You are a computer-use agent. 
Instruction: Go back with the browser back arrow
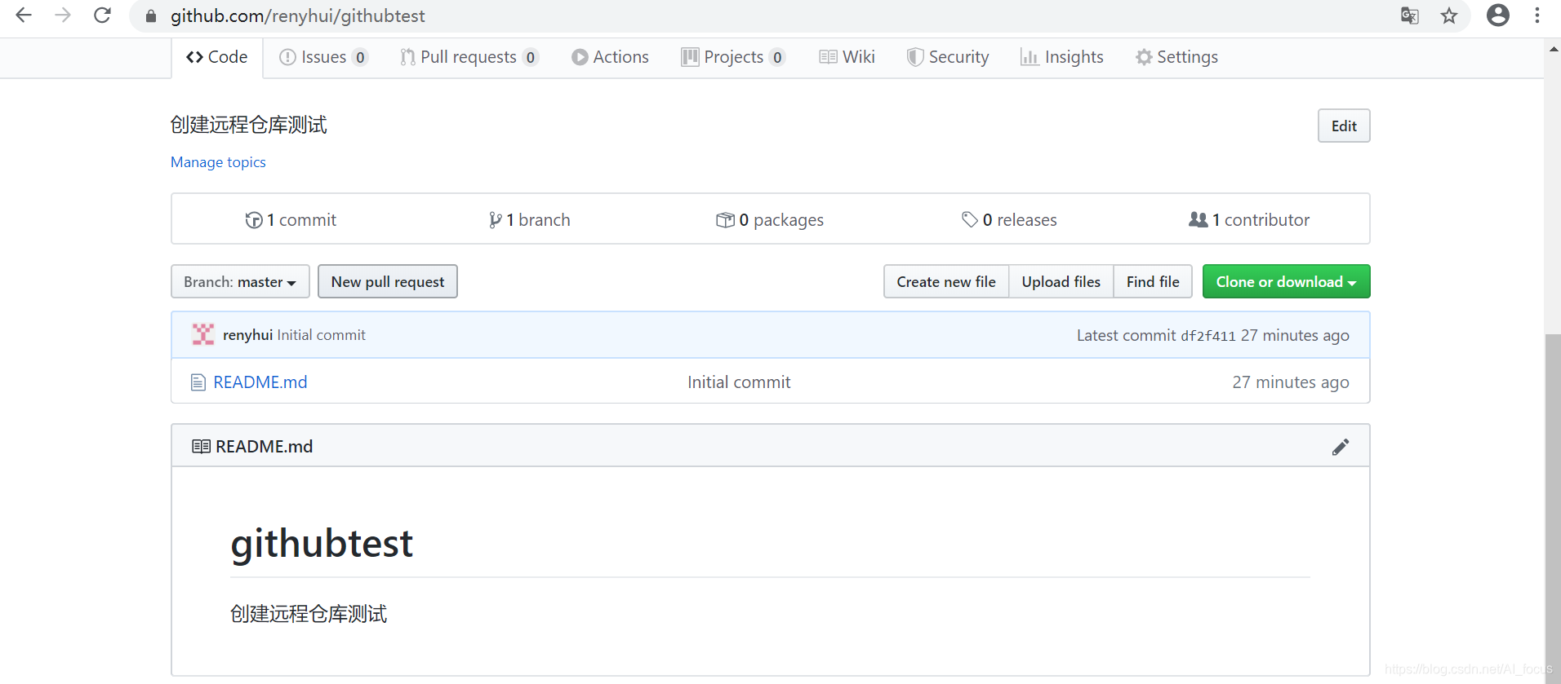point(24,15)
